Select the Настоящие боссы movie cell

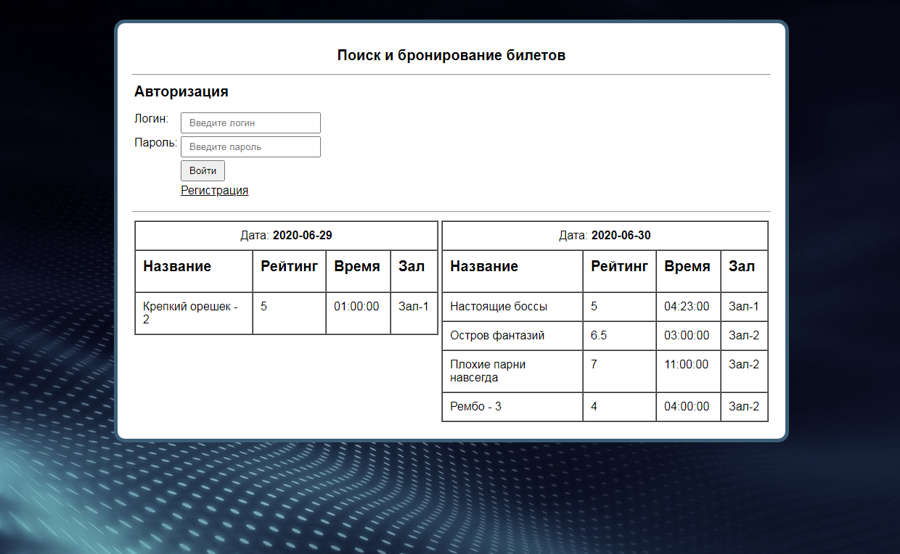[x=512, y=307]
